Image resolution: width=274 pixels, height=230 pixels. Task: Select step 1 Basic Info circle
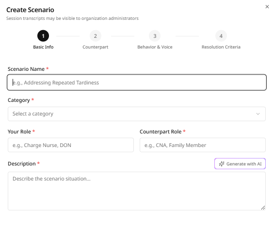pyautogui.click(x=43, y=36)
